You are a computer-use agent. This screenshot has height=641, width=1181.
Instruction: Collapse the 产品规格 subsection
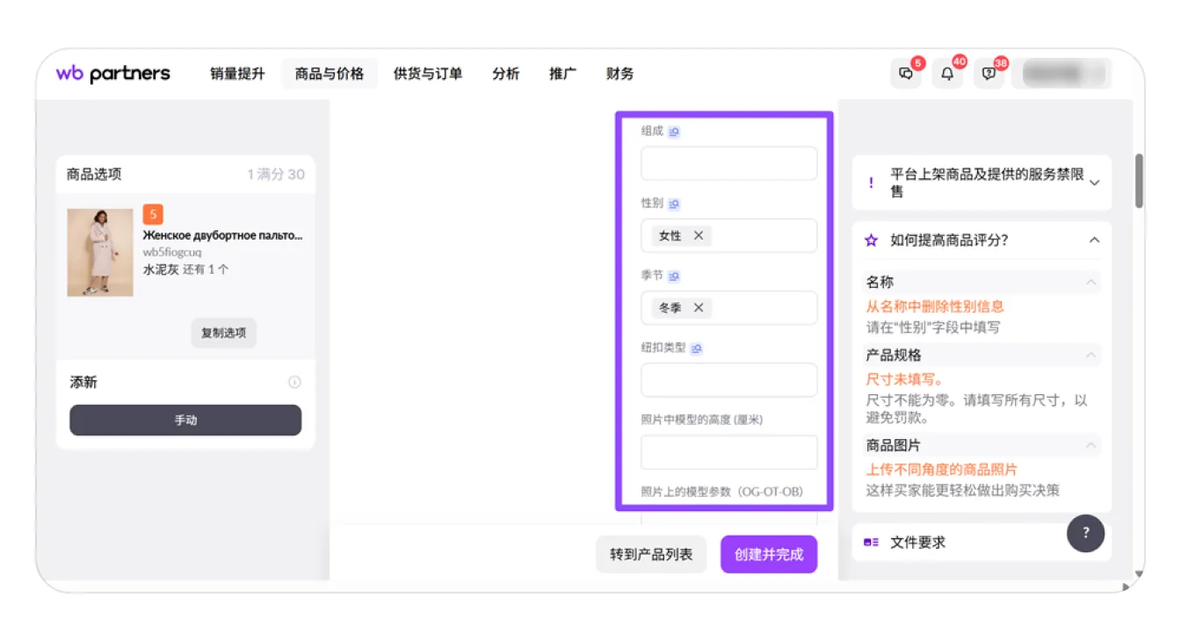[x=1090, y=355]
